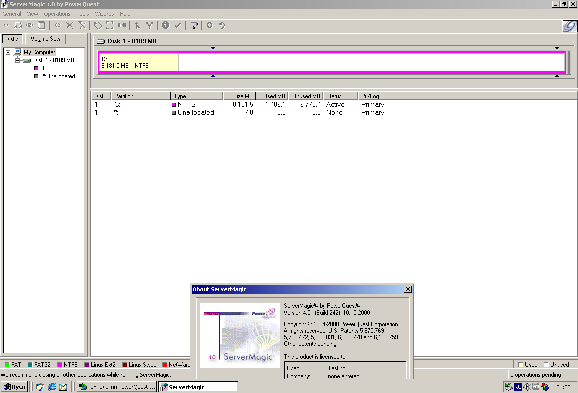The image size is (578, 393).
Task: Click the Delete partition X icon
Action: click(x=70, y=25)
